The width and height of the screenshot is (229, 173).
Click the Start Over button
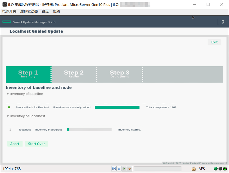pyautogui.click(x=36, y=144)
